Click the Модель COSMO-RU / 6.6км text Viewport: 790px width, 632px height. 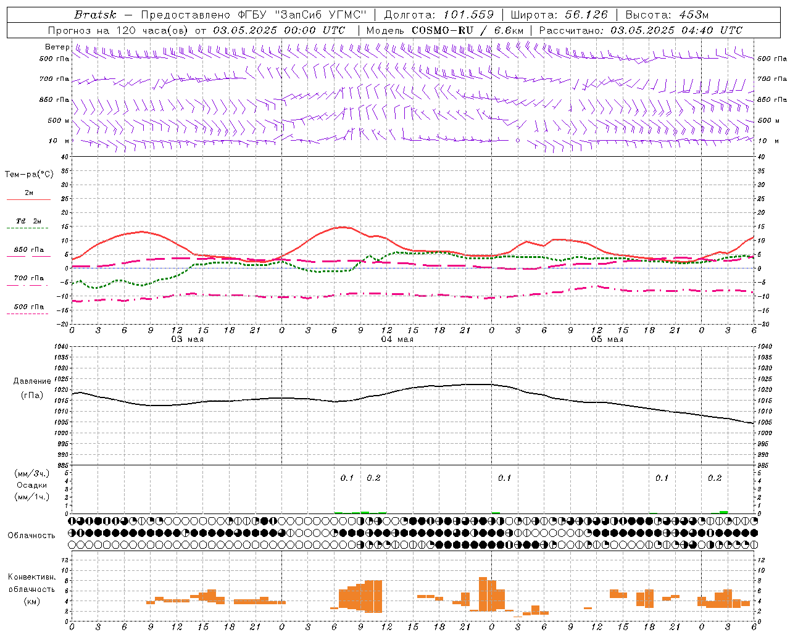coord(445,30)
